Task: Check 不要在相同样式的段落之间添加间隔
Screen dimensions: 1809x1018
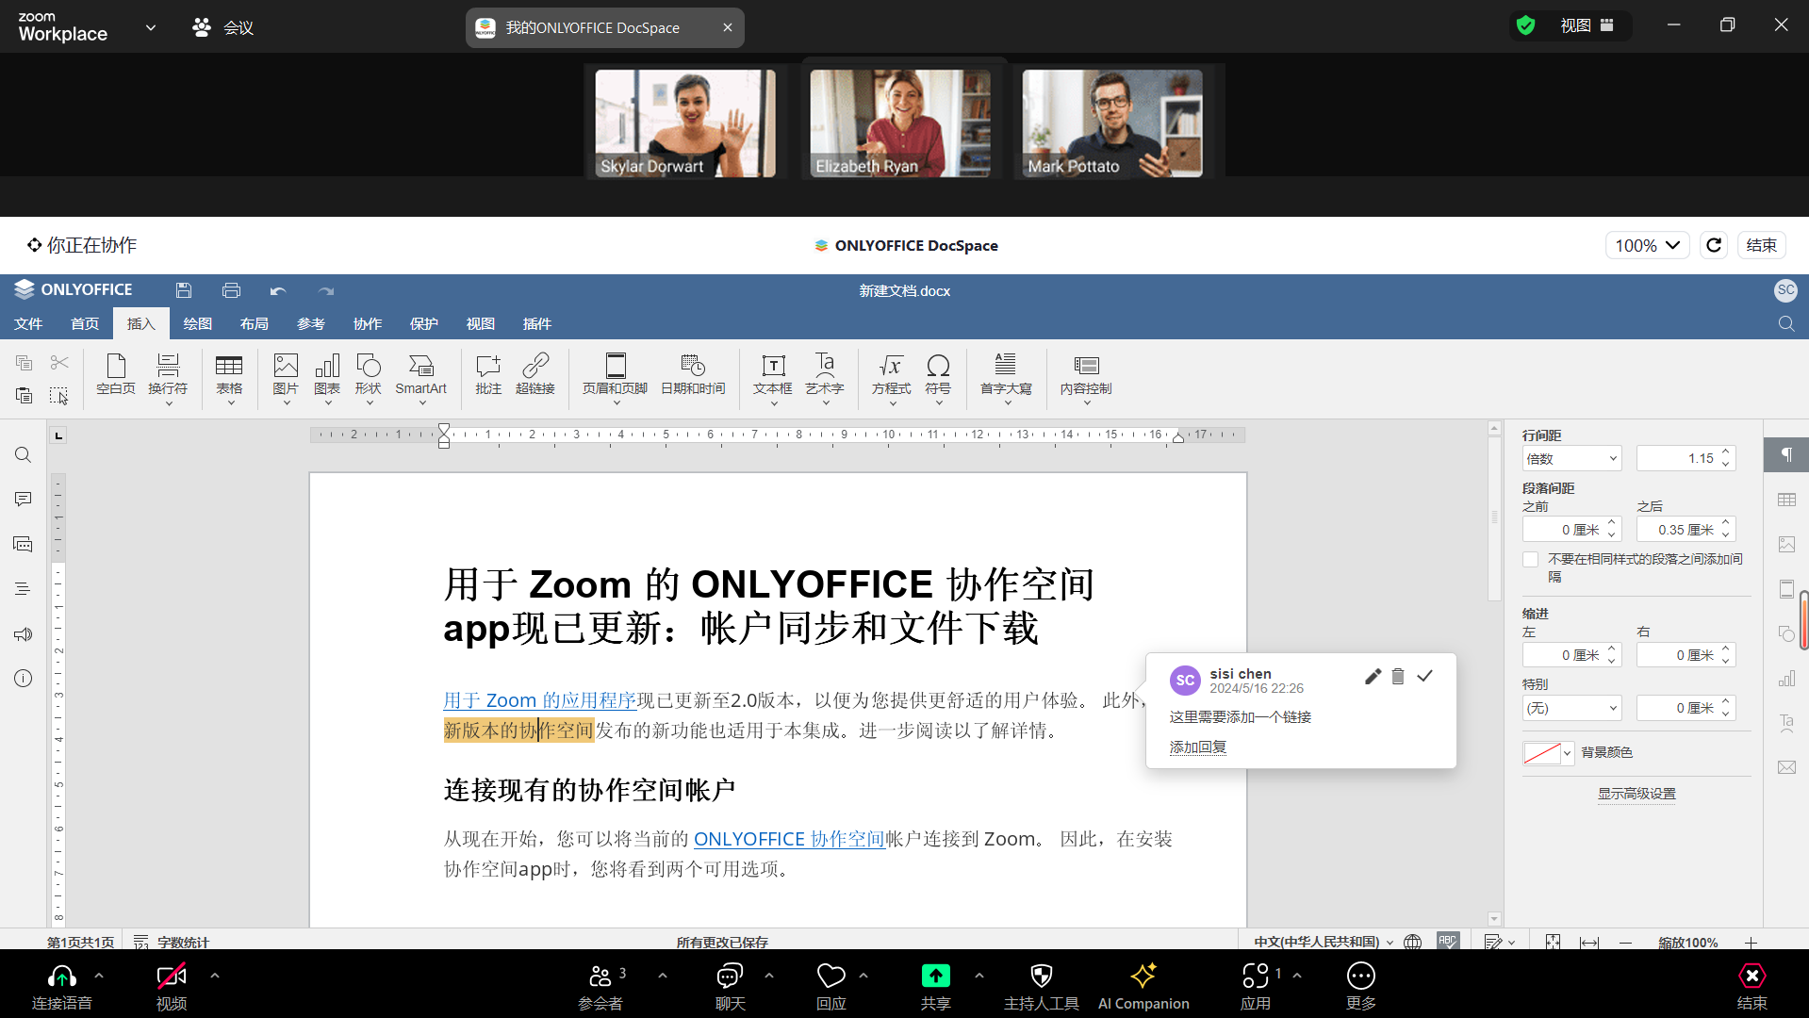Action: 1531,559
